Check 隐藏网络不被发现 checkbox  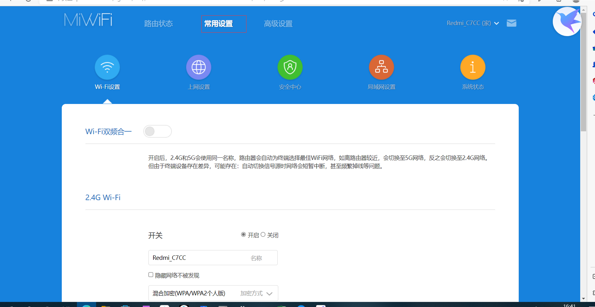151,275
